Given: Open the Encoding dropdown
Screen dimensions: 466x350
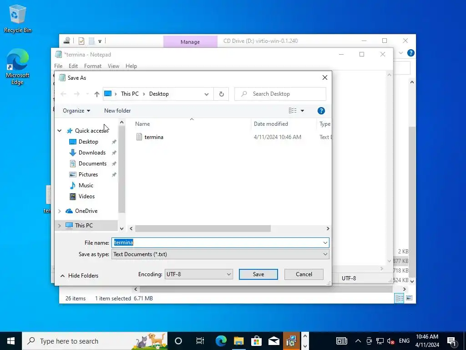Looking at the screenshot, I should click(198, 274).
